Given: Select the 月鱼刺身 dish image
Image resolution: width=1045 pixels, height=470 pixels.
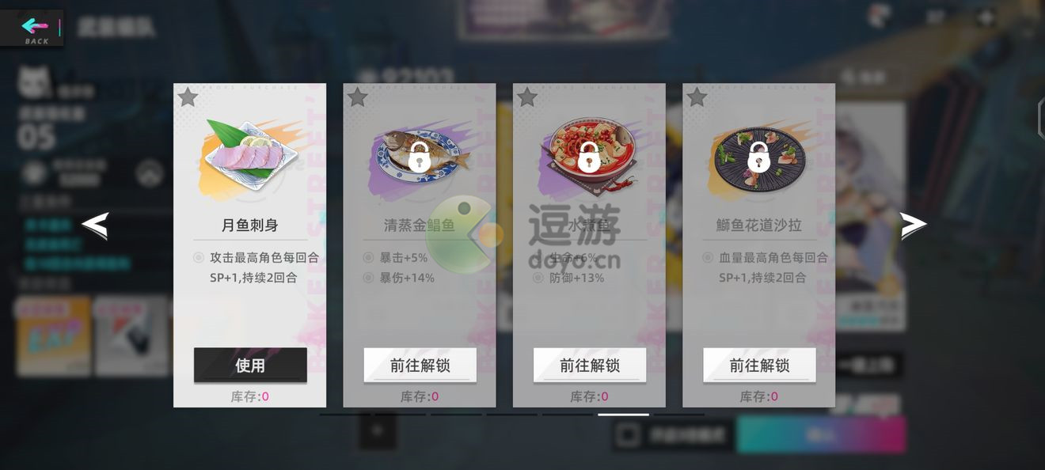Looking at the screenshot, I should [250, 156].
